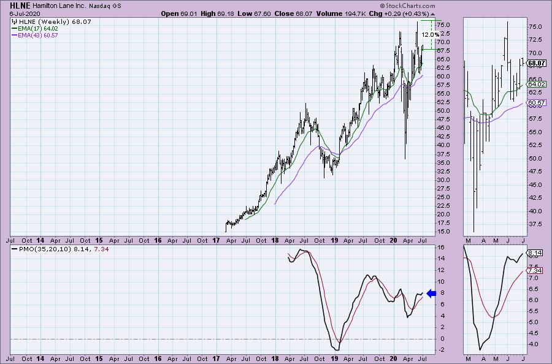Select the Open 69.01 value
Screen dimensions: 552x364
180,13
